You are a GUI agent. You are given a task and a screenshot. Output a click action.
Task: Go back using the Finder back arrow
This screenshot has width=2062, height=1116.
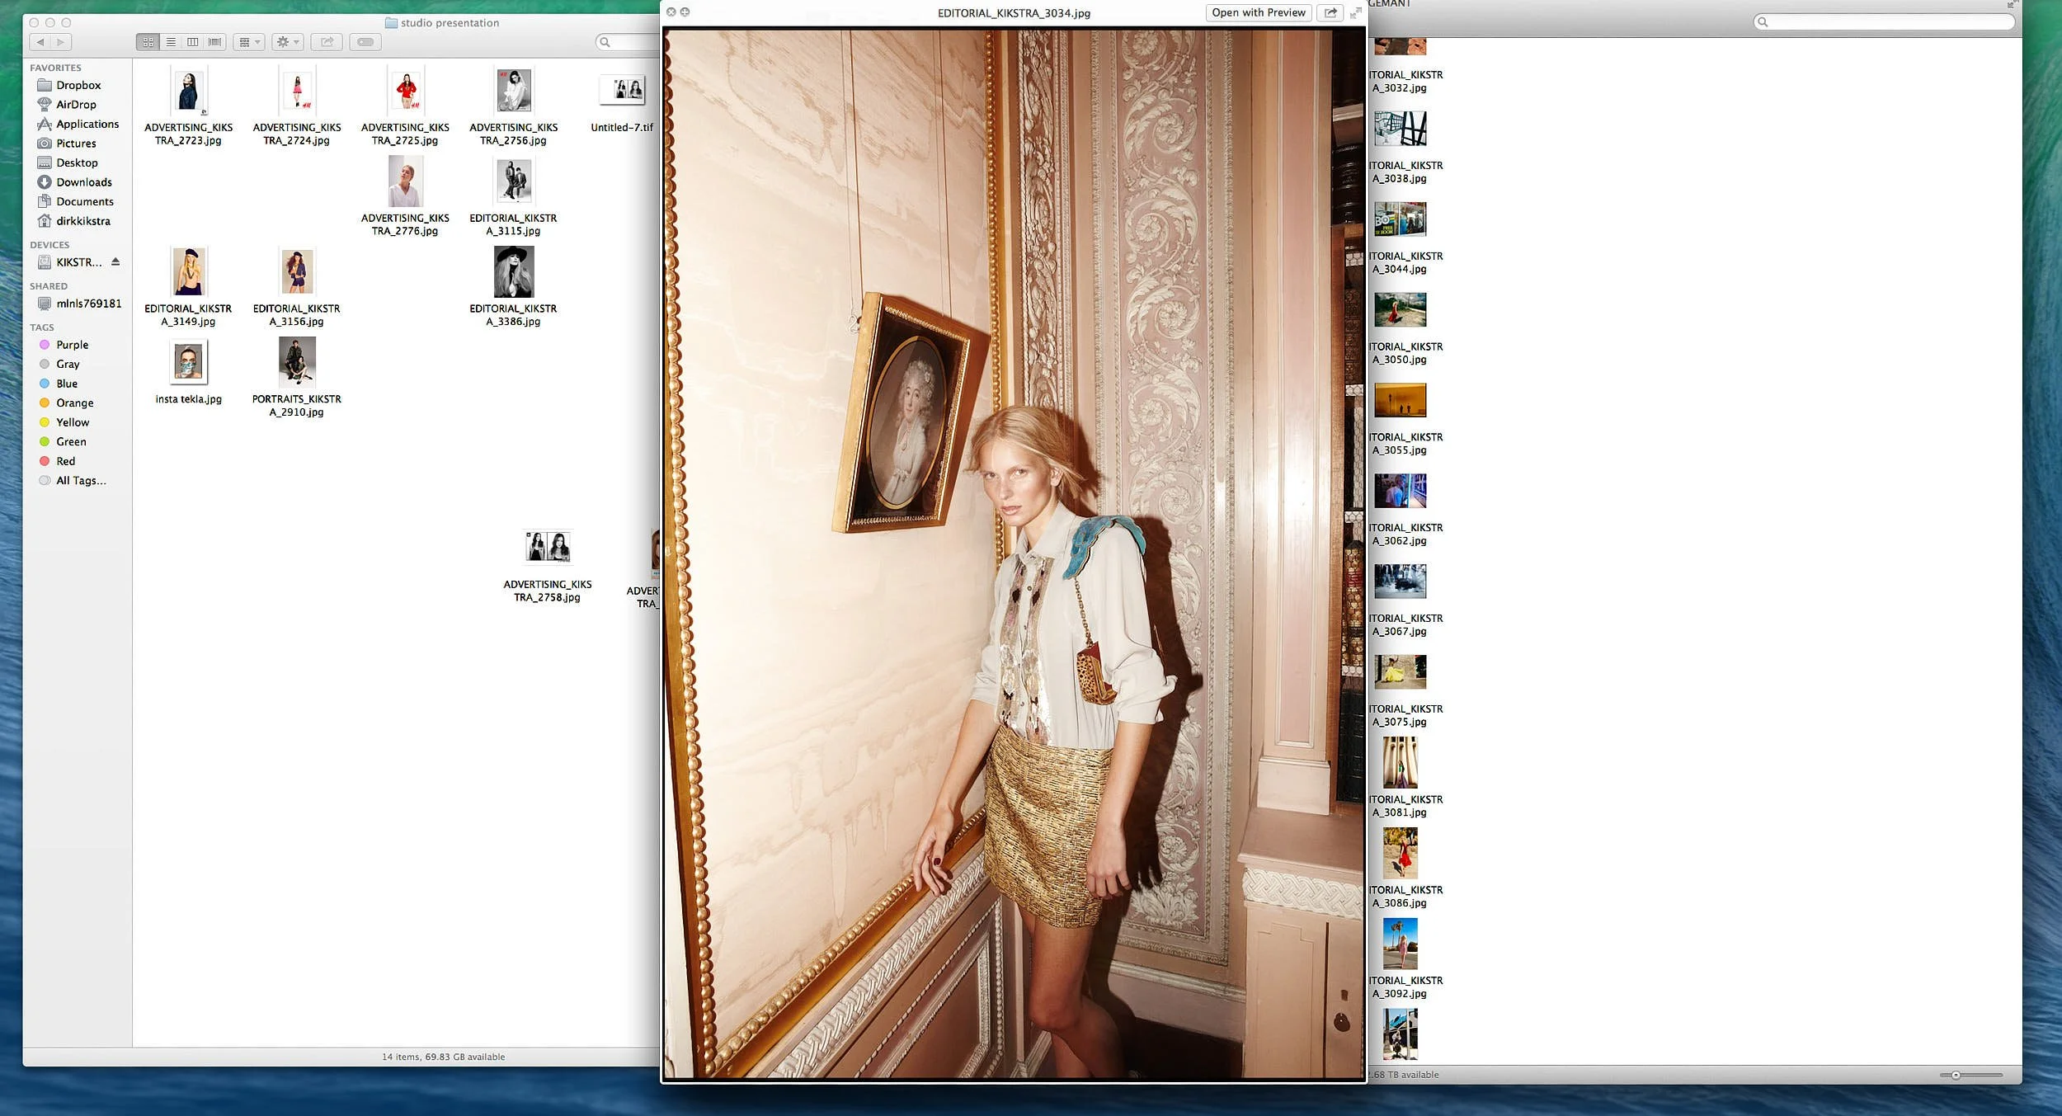click(40, 42)
